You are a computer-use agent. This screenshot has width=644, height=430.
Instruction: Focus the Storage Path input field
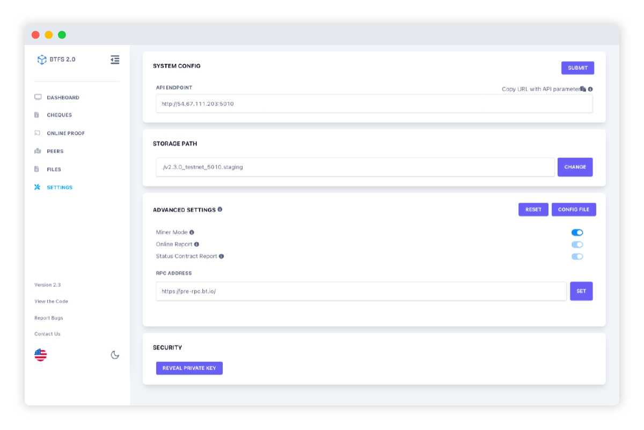[x=355, y=167]
